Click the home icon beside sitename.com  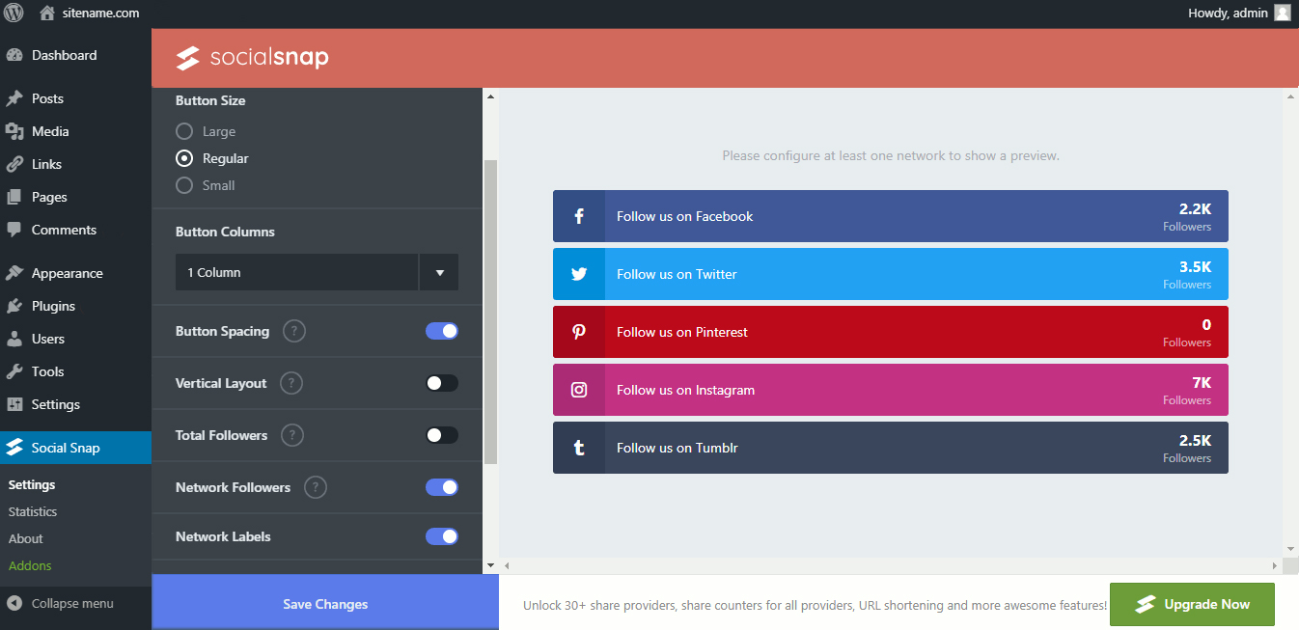click(47, 14)
